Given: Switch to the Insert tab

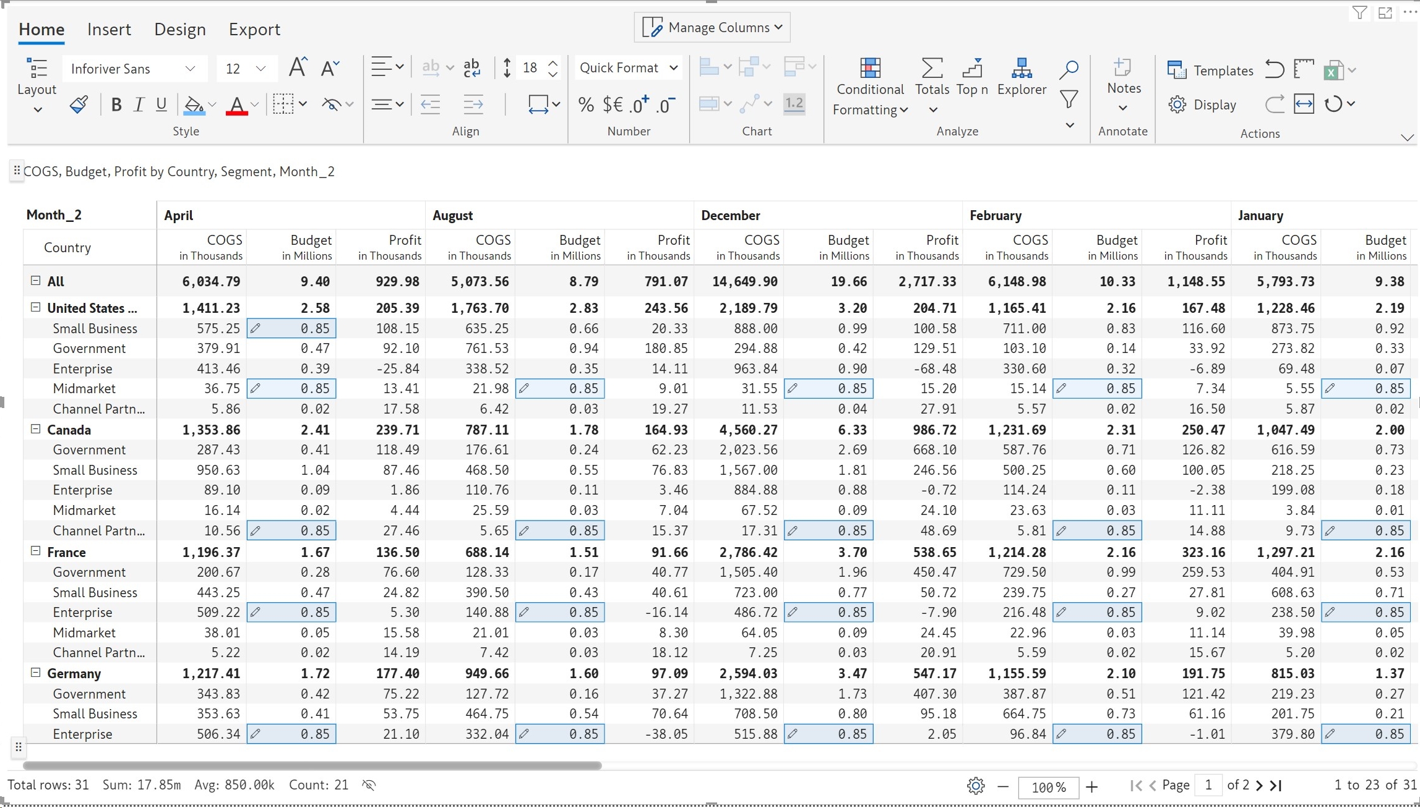Looking at the screenshot, I should [109, 29].
